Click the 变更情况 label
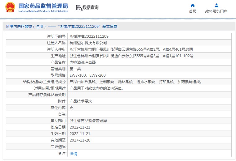Viewport: 236px width, 161px height. 58,146
